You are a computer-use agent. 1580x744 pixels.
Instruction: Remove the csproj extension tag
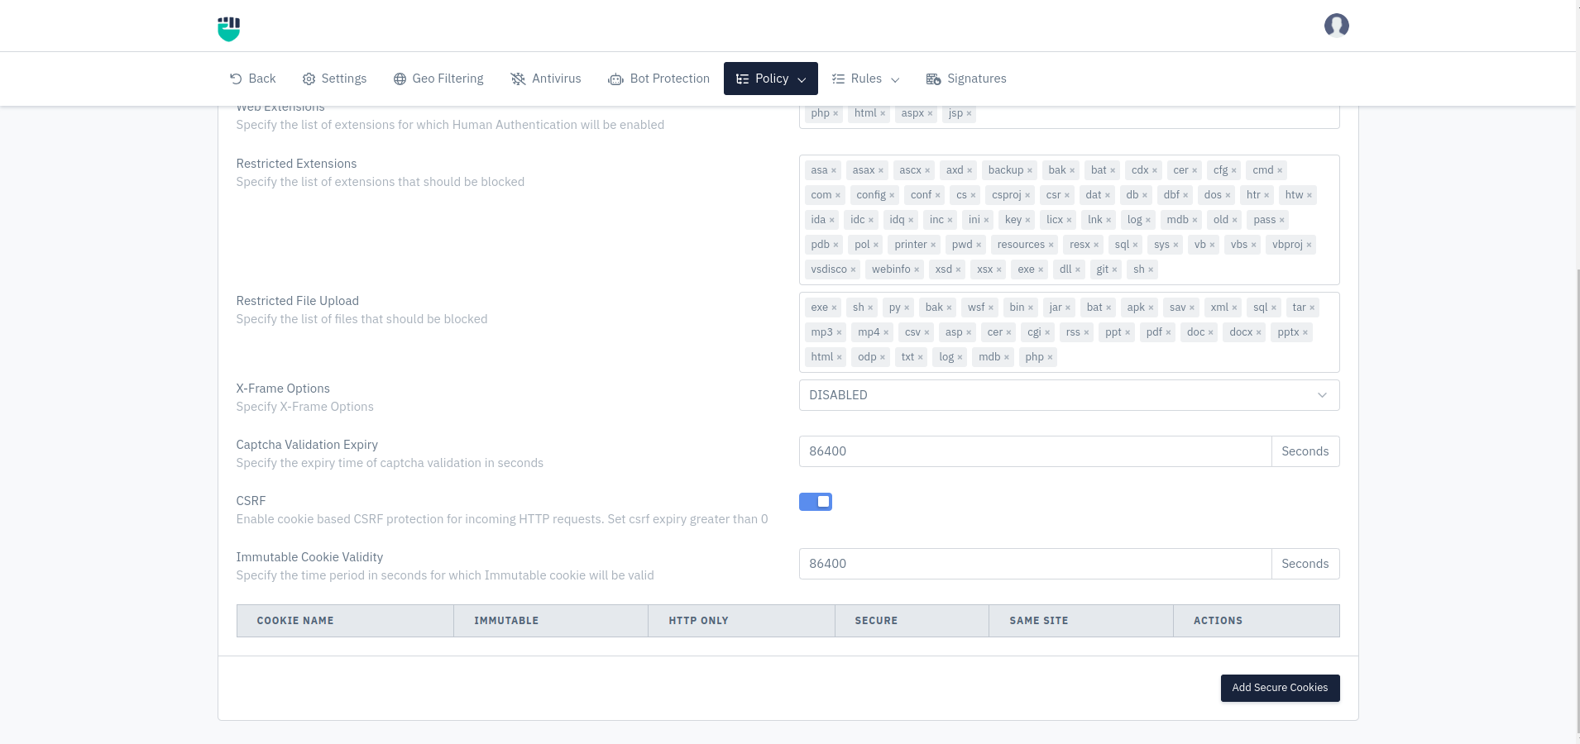pyautogui.click(x=1027, y=195)
